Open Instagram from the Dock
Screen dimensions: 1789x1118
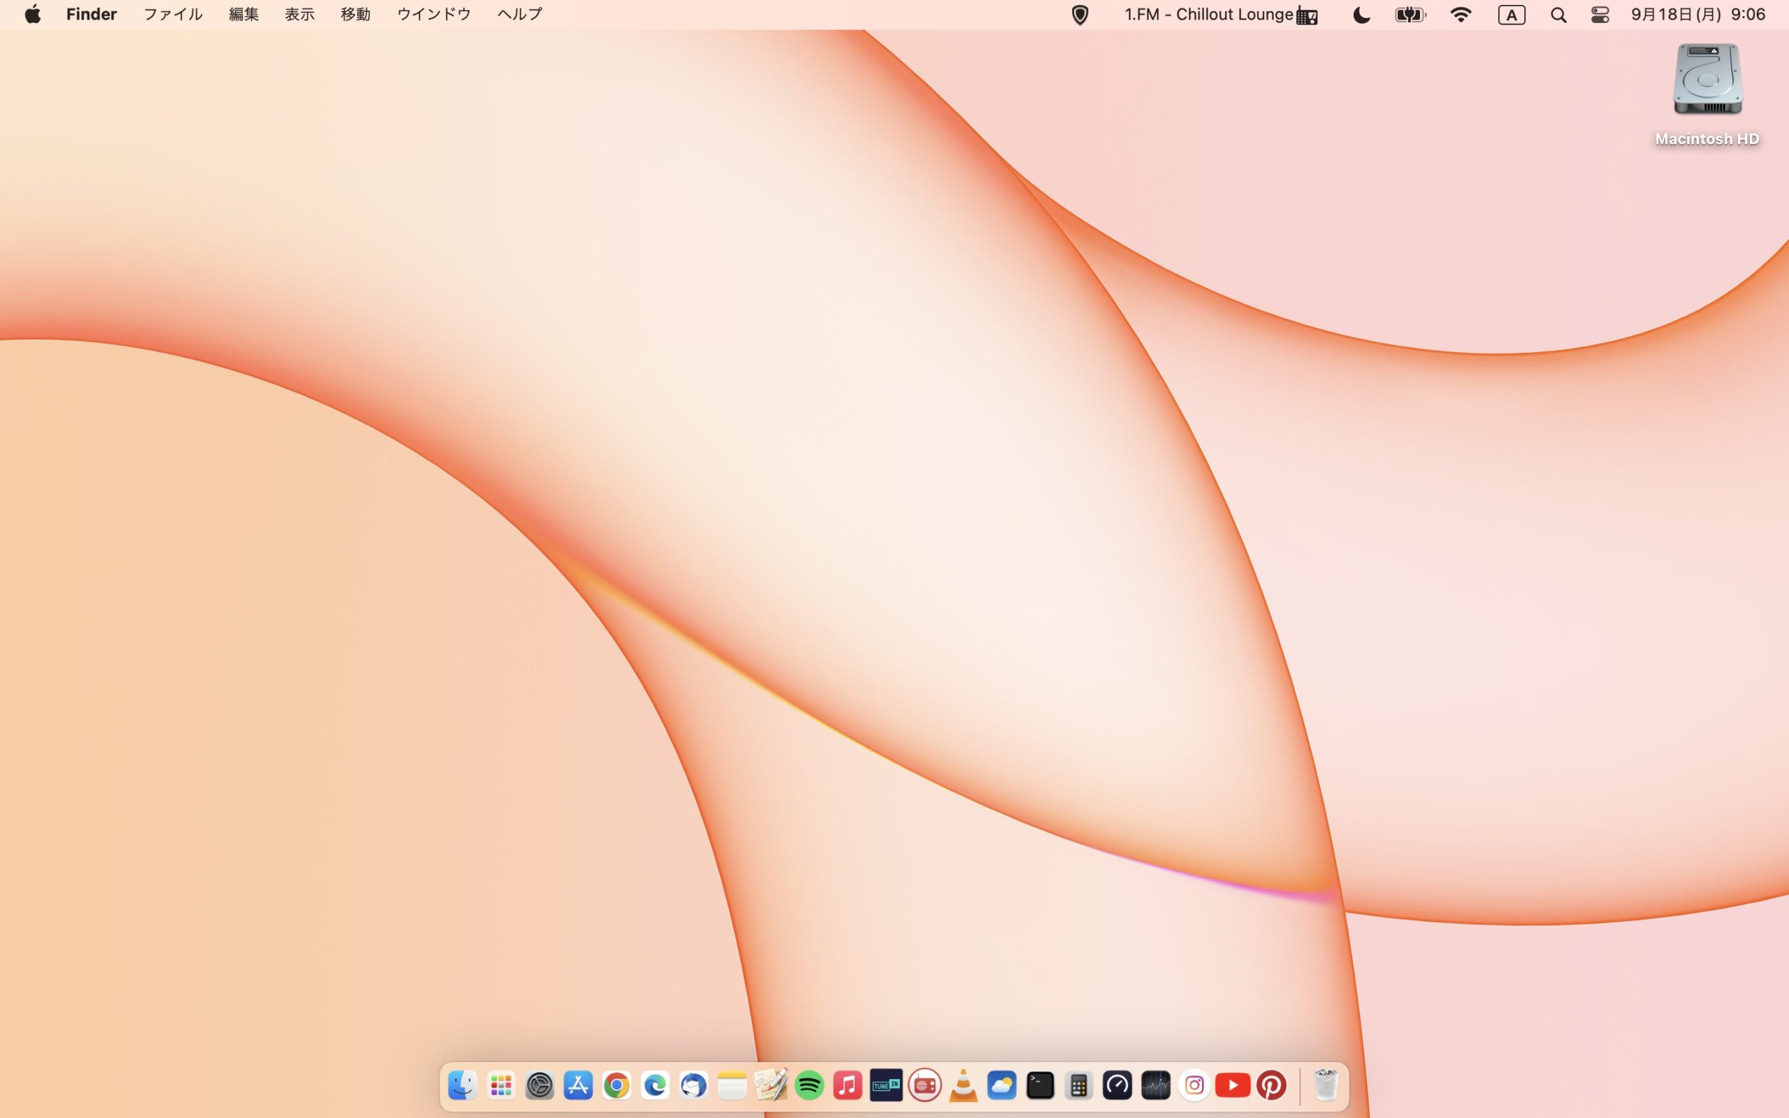(1194, 1084)
